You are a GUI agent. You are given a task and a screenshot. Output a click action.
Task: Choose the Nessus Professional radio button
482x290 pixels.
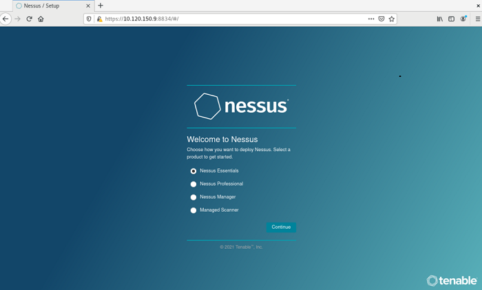193,184
